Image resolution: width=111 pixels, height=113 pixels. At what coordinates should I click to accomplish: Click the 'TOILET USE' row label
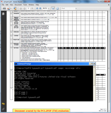tap(16, 40)
